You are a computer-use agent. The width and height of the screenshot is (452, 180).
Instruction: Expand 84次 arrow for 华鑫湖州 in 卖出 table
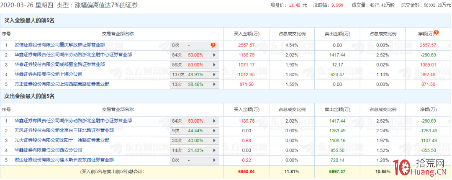pos(214,121)
